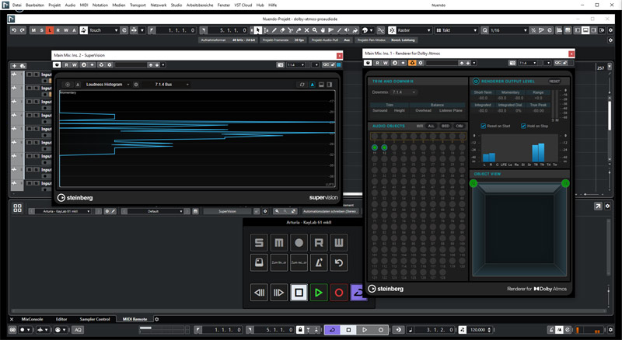This screenshot has height=340, width=622.
Task: Toggle the Renderer Output Level power icon
Action: (x=476, y=81)
